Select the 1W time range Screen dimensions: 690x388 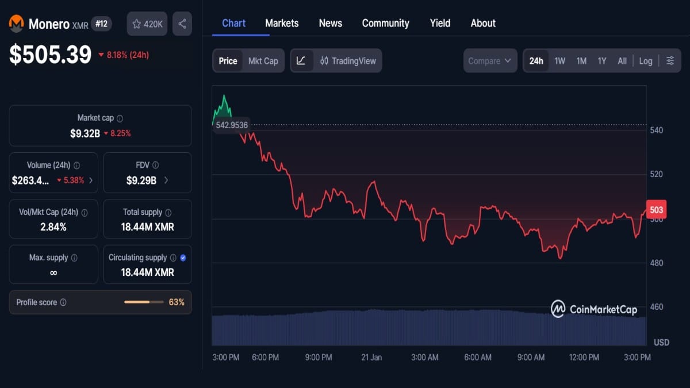559,61
